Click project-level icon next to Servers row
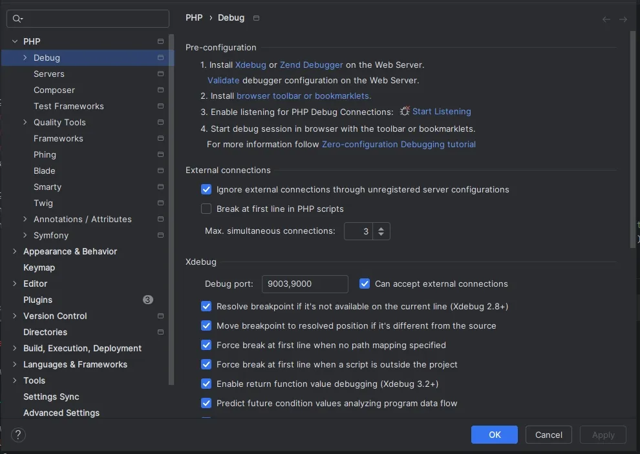This screenshot has width=640, height=454. (160, 74)
